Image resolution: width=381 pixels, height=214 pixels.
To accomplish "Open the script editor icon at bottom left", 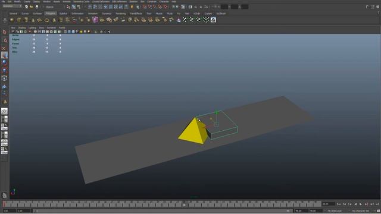I will tap(4, 195).
